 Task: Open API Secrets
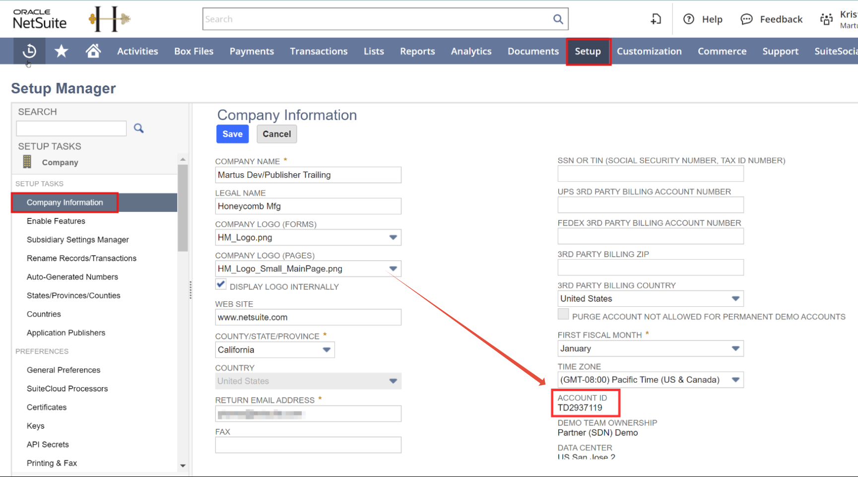[48, 444]
